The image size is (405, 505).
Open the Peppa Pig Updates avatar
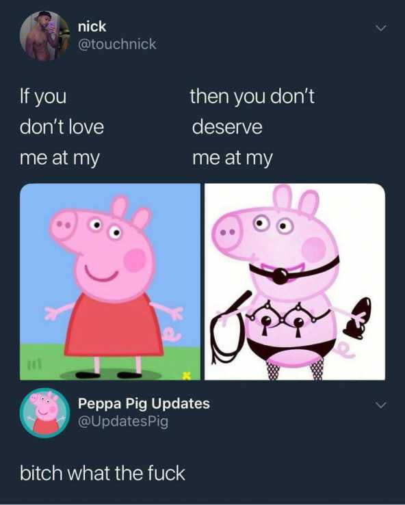point(45,413)
